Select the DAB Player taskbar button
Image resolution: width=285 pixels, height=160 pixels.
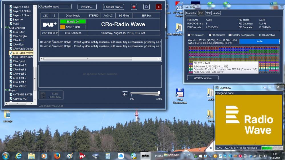145,156
